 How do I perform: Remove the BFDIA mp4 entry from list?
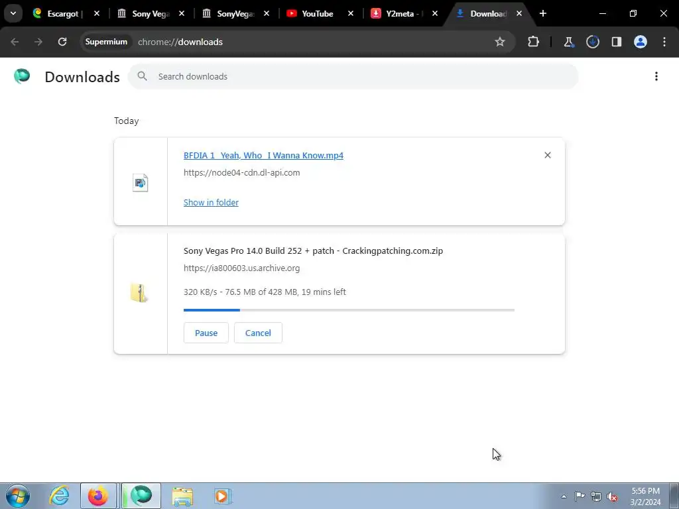point(547,155)
